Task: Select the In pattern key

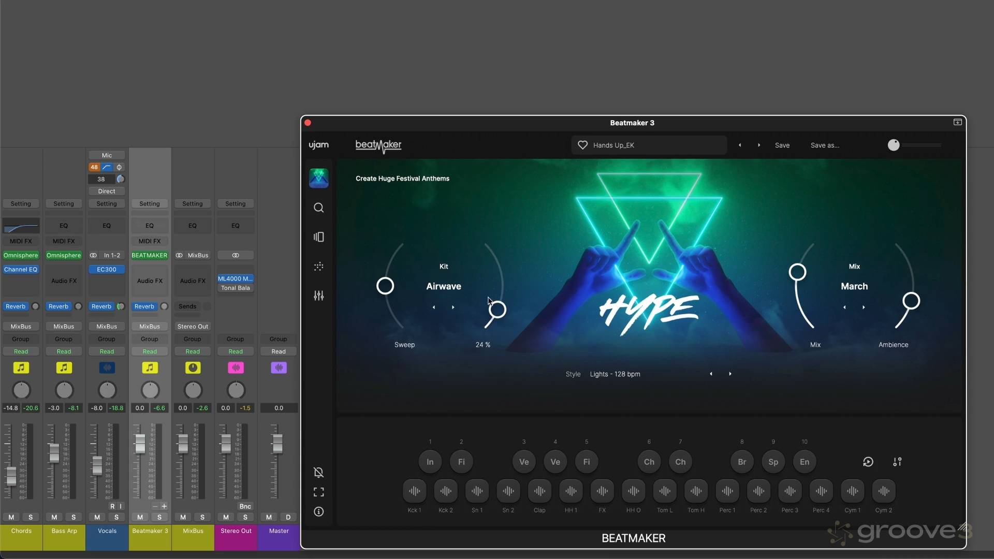Action: [430, 462]
